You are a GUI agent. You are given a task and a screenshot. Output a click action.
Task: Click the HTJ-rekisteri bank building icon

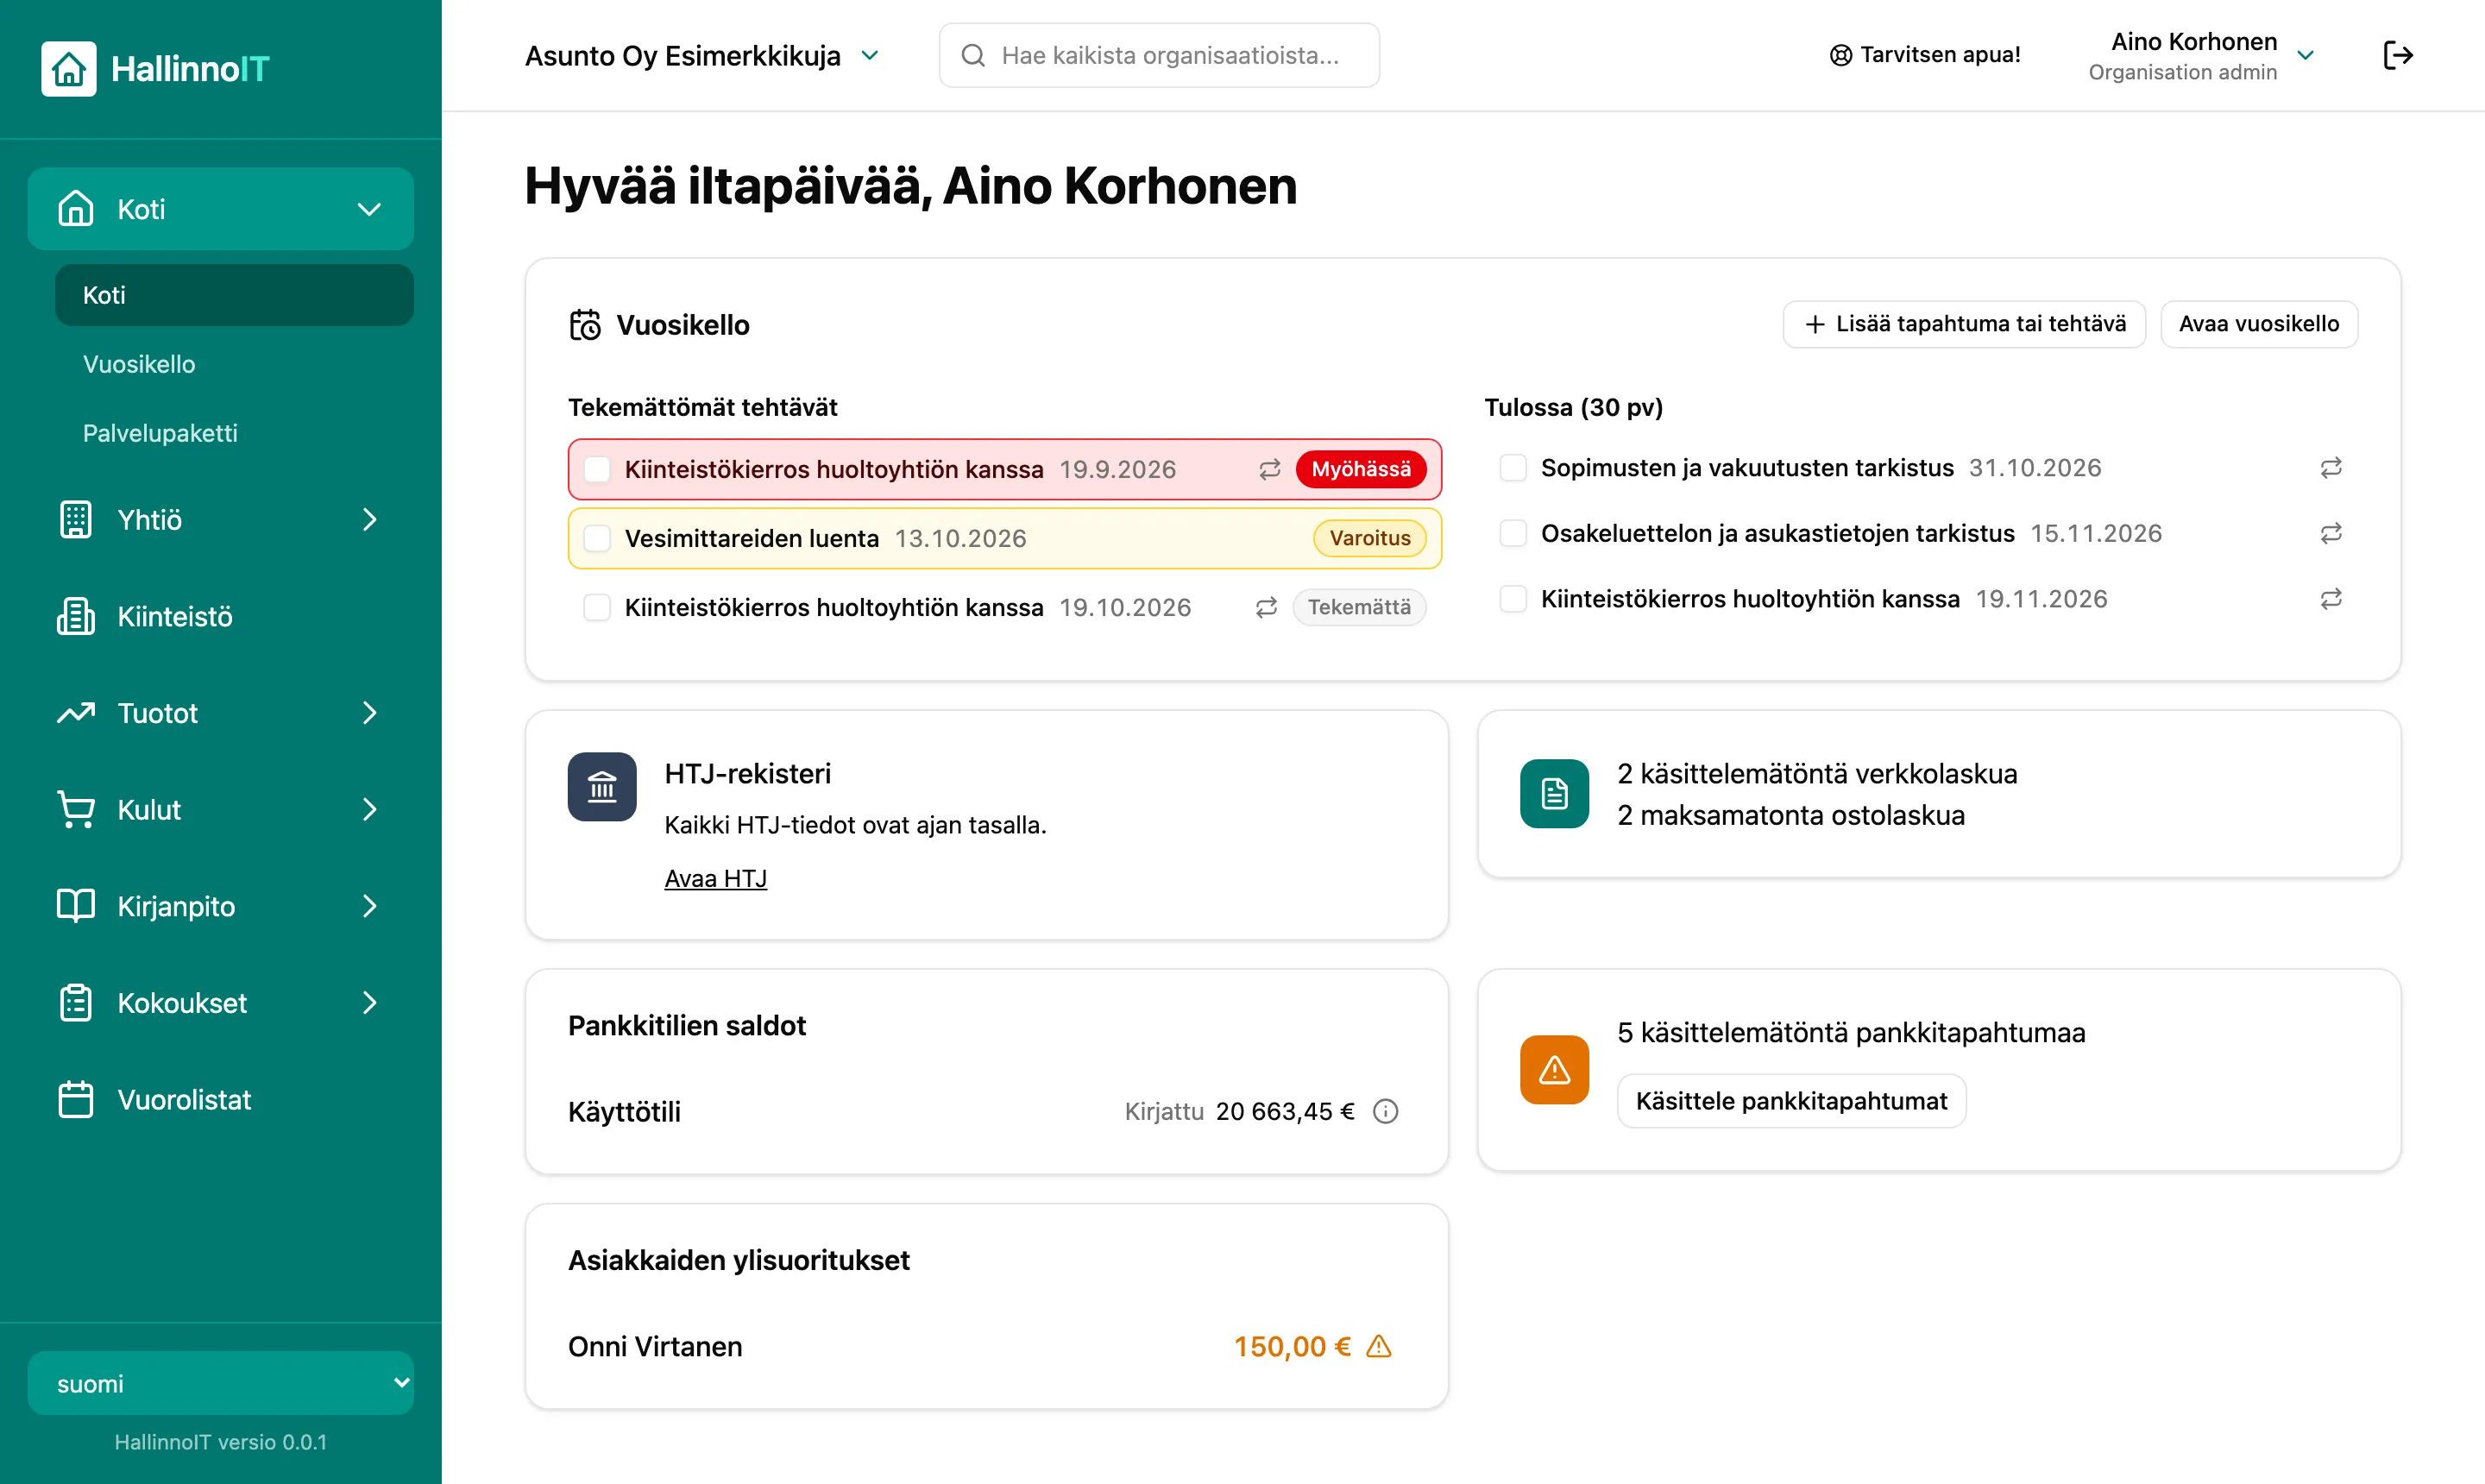(602, 787)
